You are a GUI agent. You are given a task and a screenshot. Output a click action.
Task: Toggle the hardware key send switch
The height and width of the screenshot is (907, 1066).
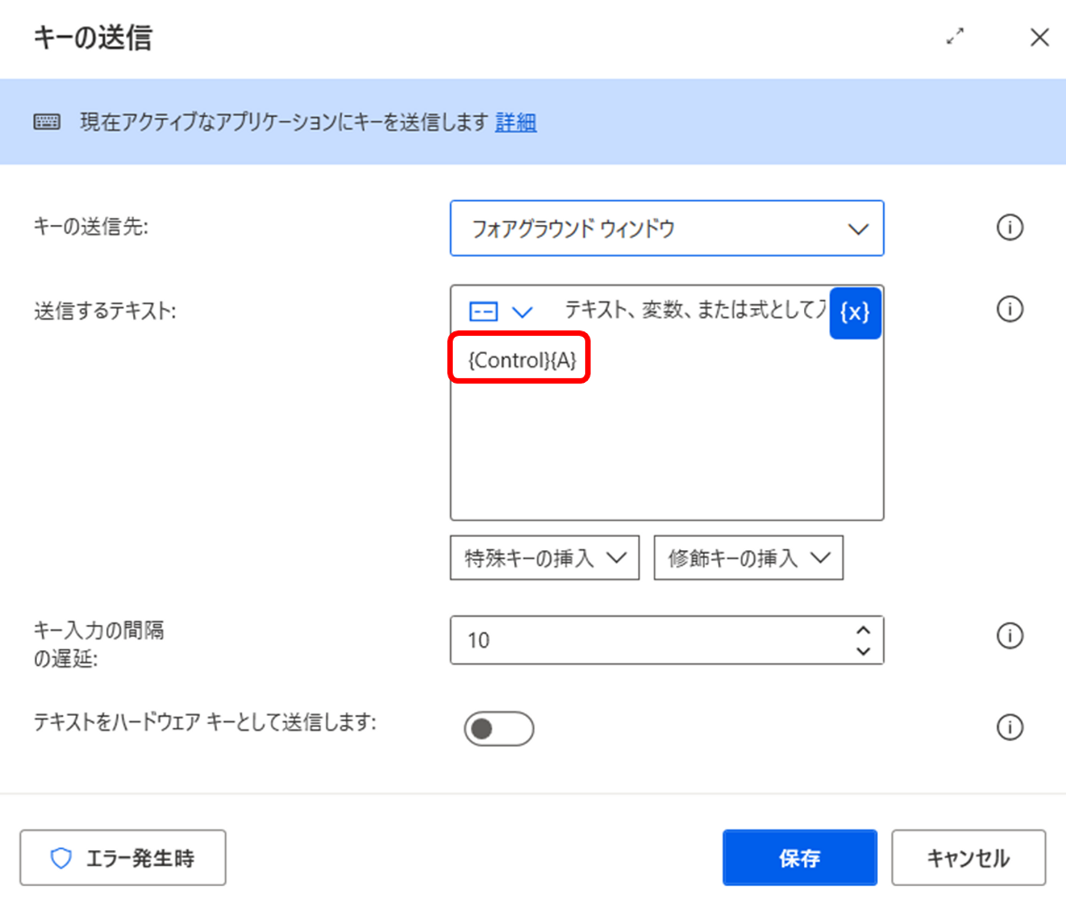pyautogui.click(x=498, y=729)
